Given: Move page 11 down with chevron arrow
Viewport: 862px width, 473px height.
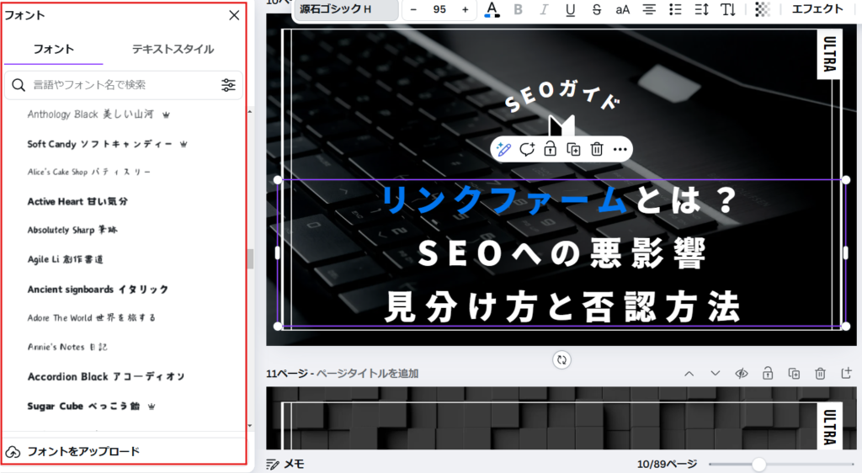Looking at the screenshot, I should coord(716,374).
